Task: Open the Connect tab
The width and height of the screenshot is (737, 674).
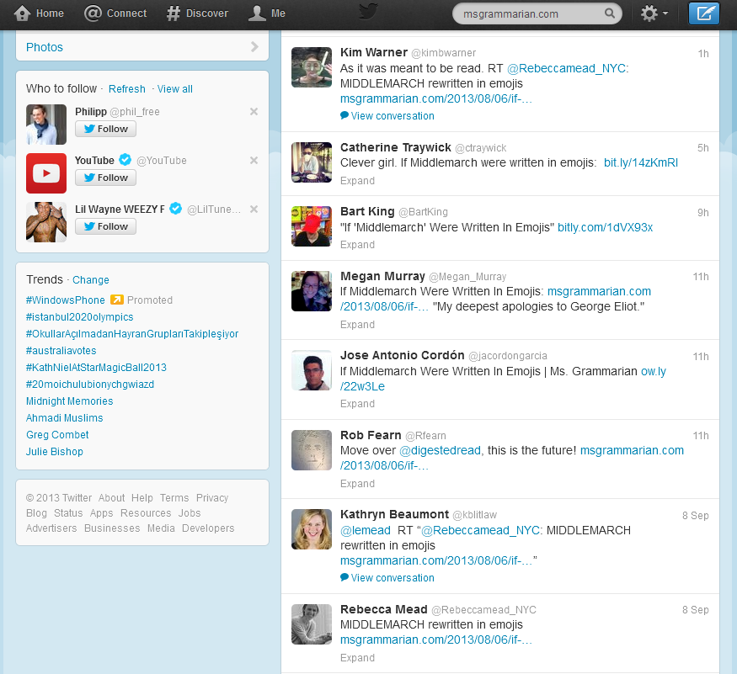Action: tap(116, 13)
